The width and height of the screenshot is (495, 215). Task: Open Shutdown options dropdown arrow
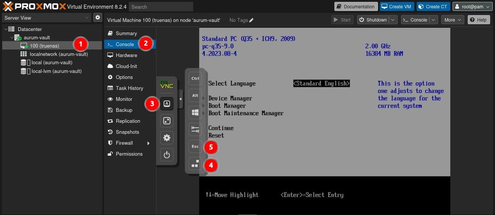click(393, 20)
